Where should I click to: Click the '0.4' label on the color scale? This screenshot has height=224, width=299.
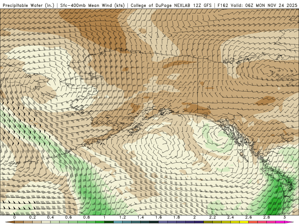[50, 217]
